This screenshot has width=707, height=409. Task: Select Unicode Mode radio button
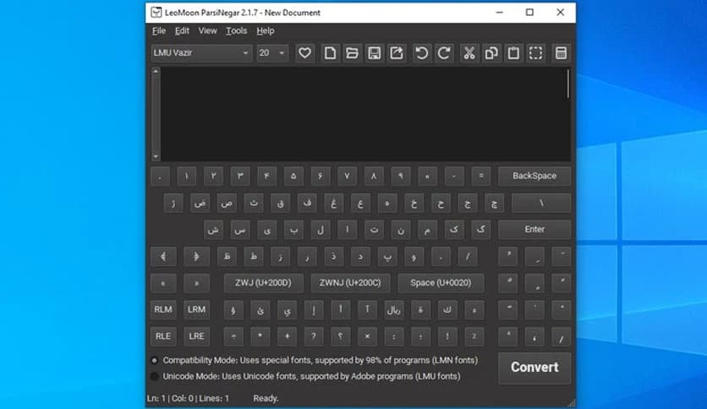[155, 376]
